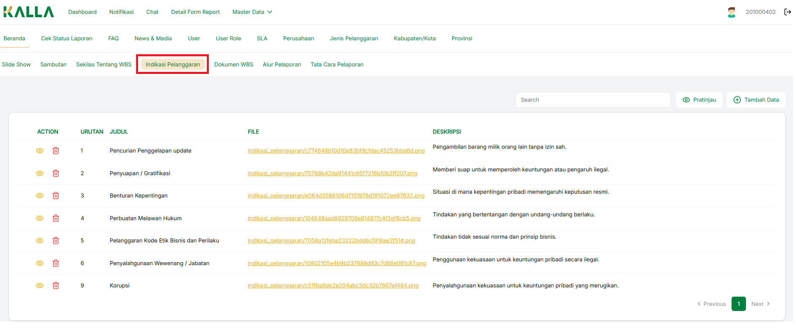Image resolution: width=796 pixels, height=329 pixels.
Task: Go to Previous page in pagination
Action: pyautogui.click(x=712, y=304)
